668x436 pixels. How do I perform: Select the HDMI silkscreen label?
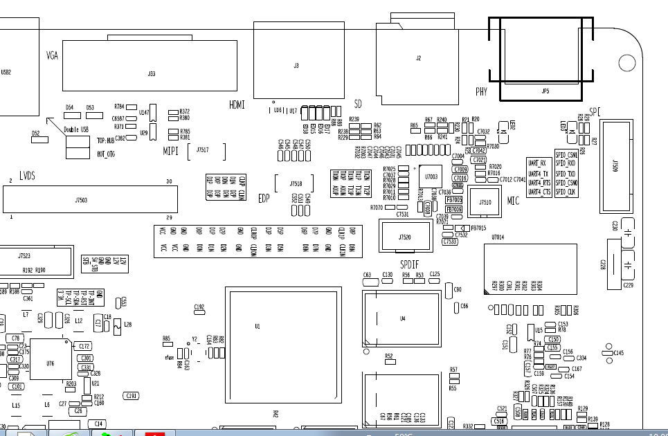click(x=237, y=105)
